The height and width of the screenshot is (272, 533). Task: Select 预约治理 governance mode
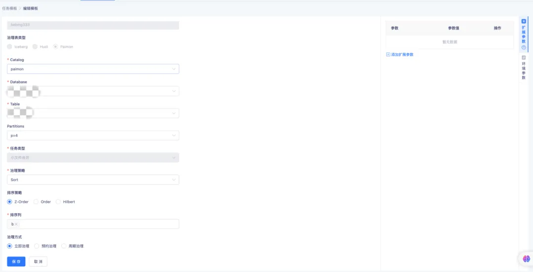tap(37, 246)
